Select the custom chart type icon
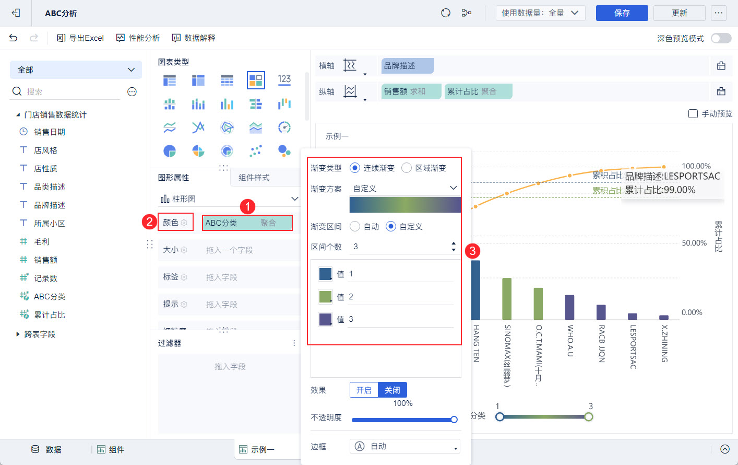The height and width of the screenshot is (465, 738). [256, 80]
